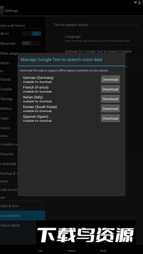The width and height of the screenshot is (143, 254).
Task: Click the Text-to-speech output header
Action: [71, 25]
